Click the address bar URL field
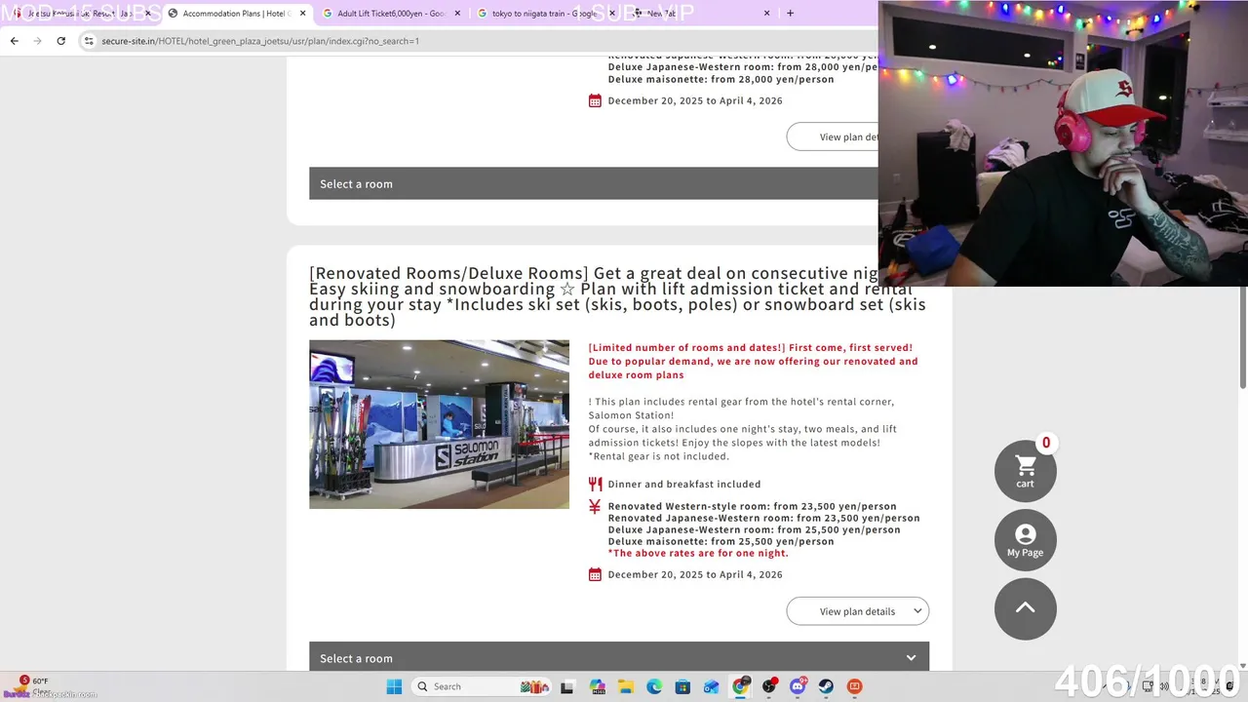Screen dimensions: 1248x702 coord(478,41)
